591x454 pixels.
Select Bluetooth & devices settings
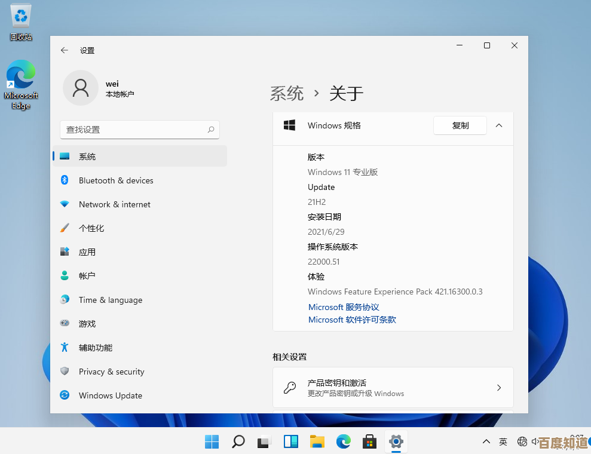[116, 180]
